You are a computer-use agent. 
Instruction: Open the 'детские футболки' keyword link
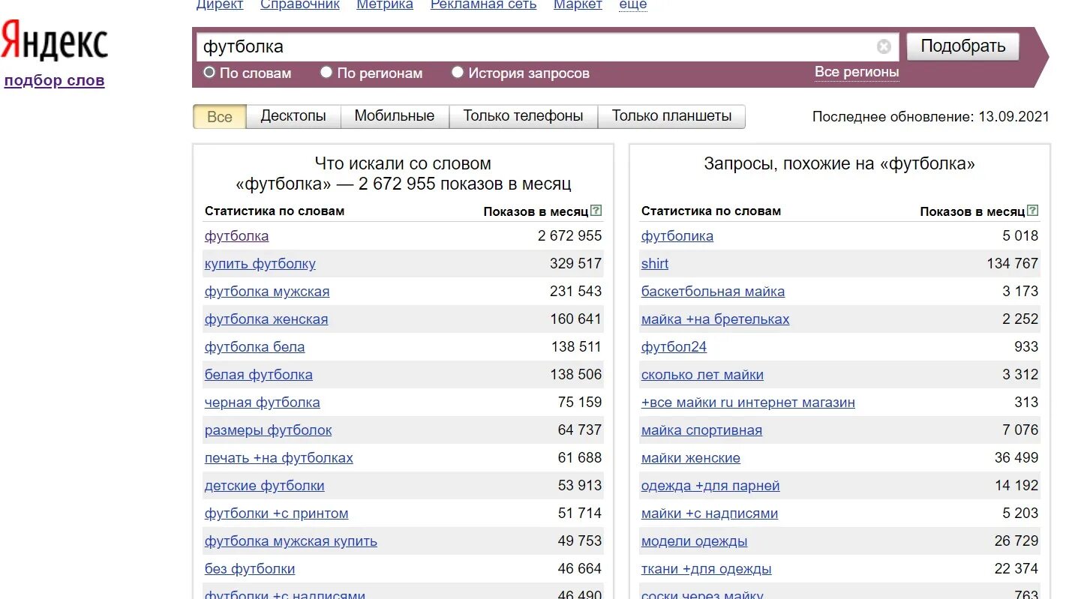[265, 486]
